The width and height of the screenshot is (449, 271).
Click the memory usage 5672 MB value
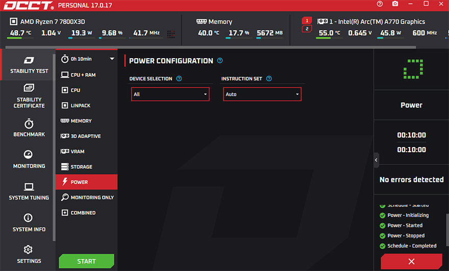click(x=269, y=33)
